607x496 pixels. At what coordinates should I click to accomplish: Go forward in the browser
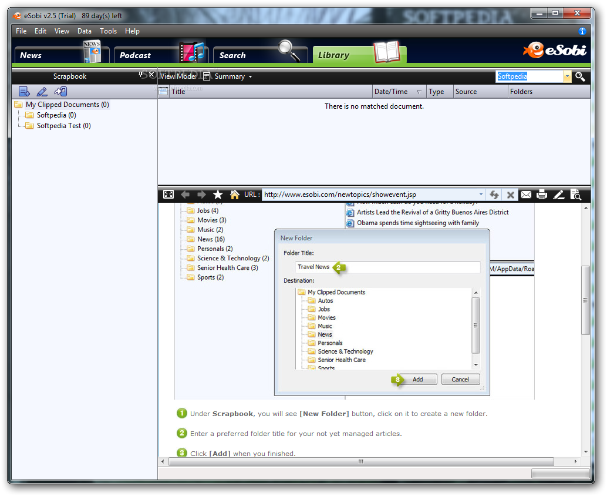(x=201, y=195)
